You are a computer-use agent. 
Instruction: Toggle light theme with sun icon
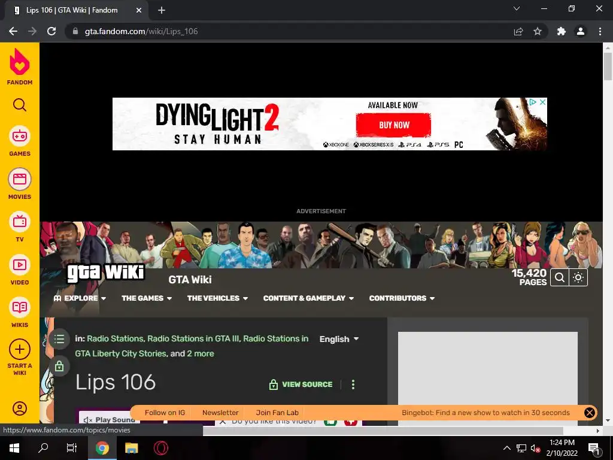[578, 277]
